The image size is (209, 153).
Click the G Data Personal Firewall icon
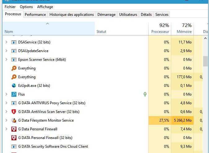coord(14,129)
